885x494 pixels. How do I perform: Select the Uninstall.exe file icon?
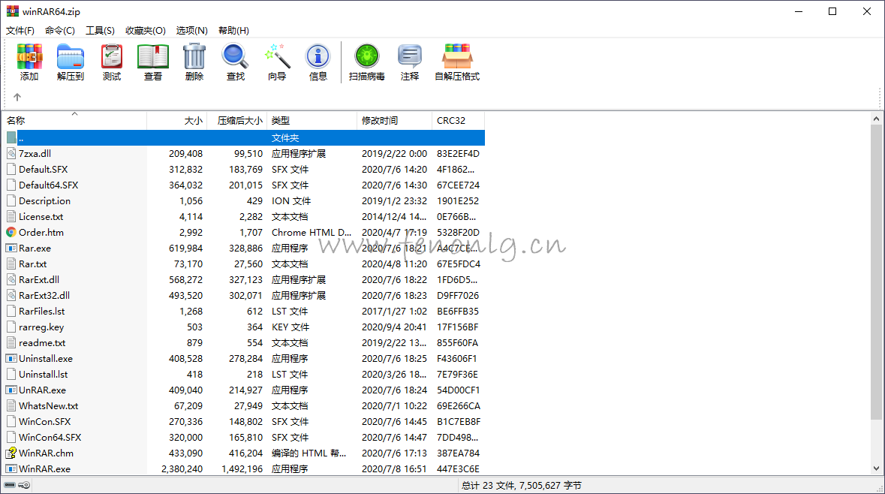(11, 359)
